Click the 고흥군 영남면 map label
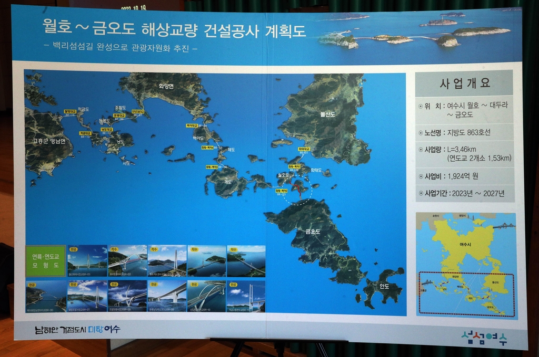This screenshot has width=539, height=357. tap(49, 141)
